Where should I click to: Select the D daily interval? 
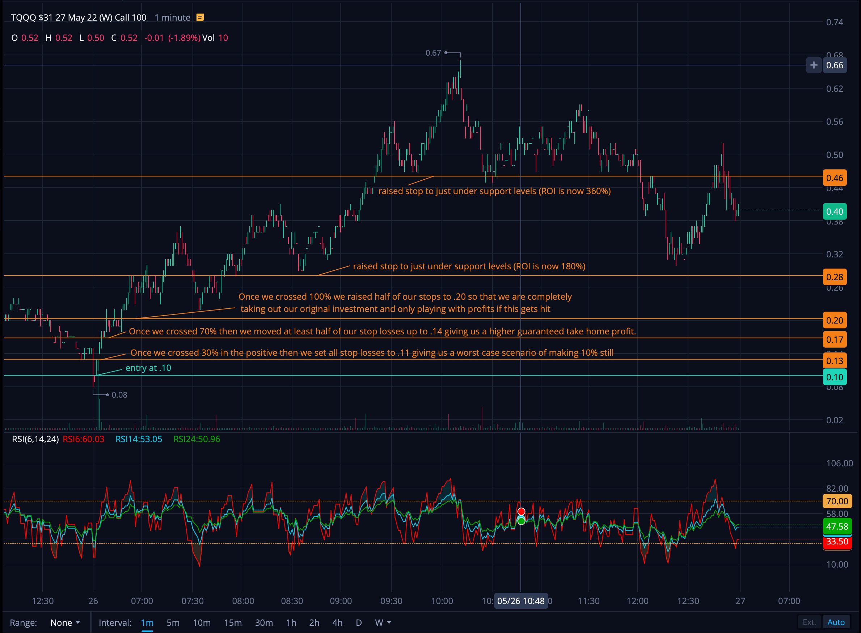point(359,623)
